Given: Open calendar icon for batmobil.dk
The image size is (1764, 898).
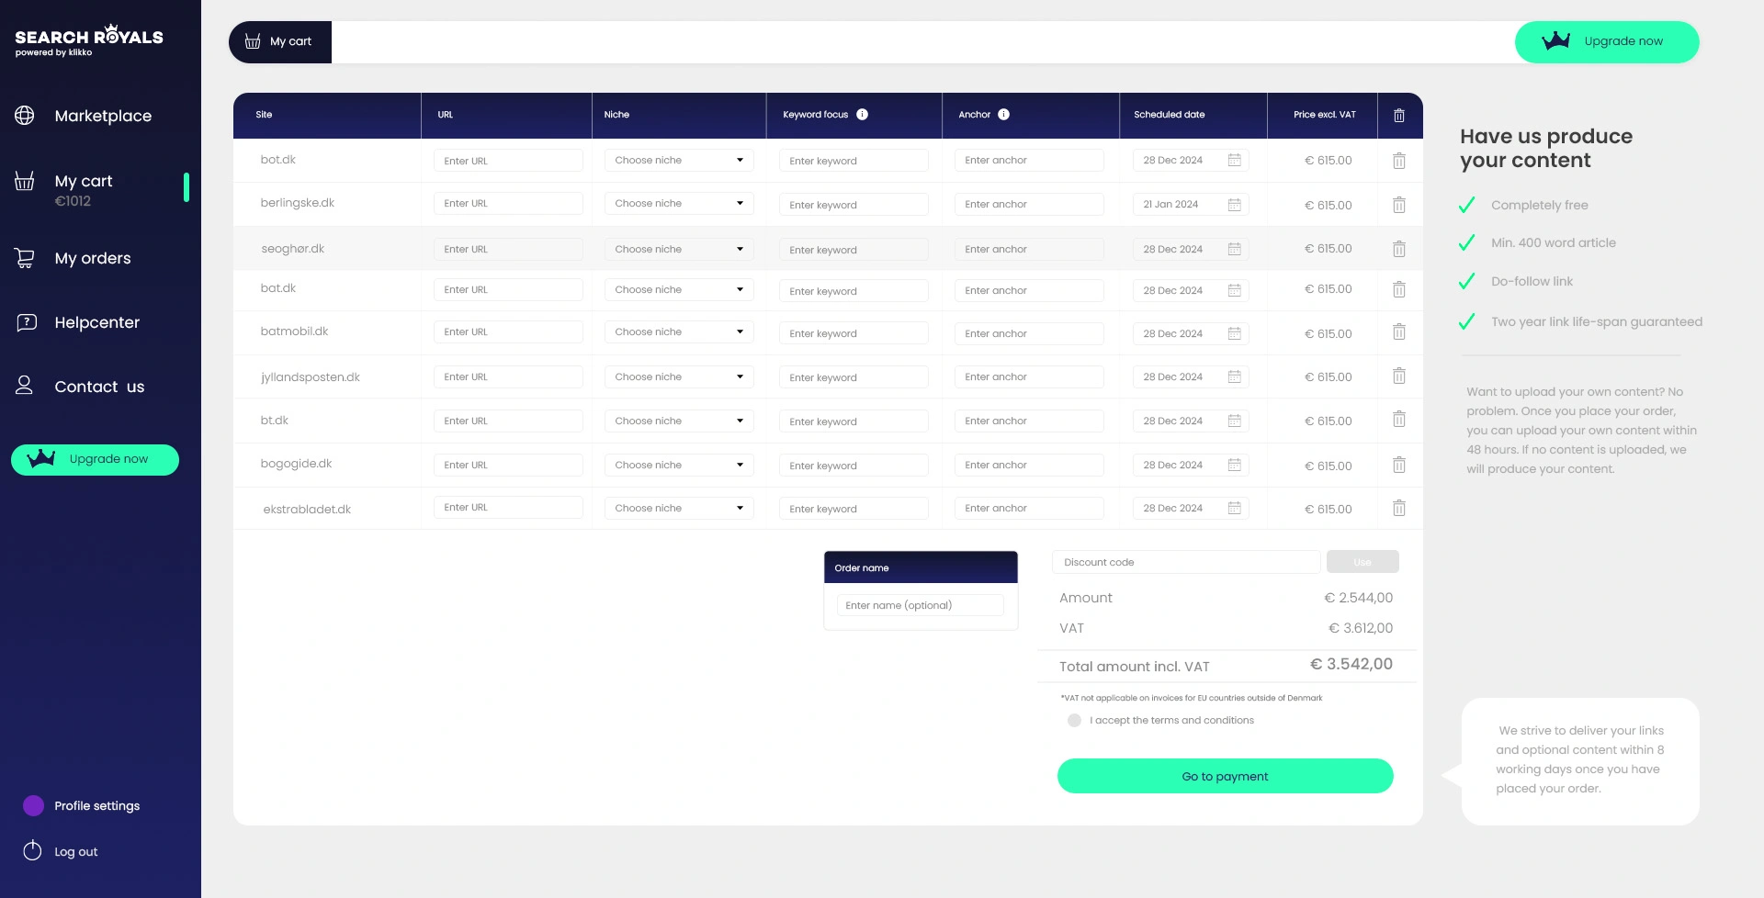Looking at the screenshot, I should [1234, 333].
